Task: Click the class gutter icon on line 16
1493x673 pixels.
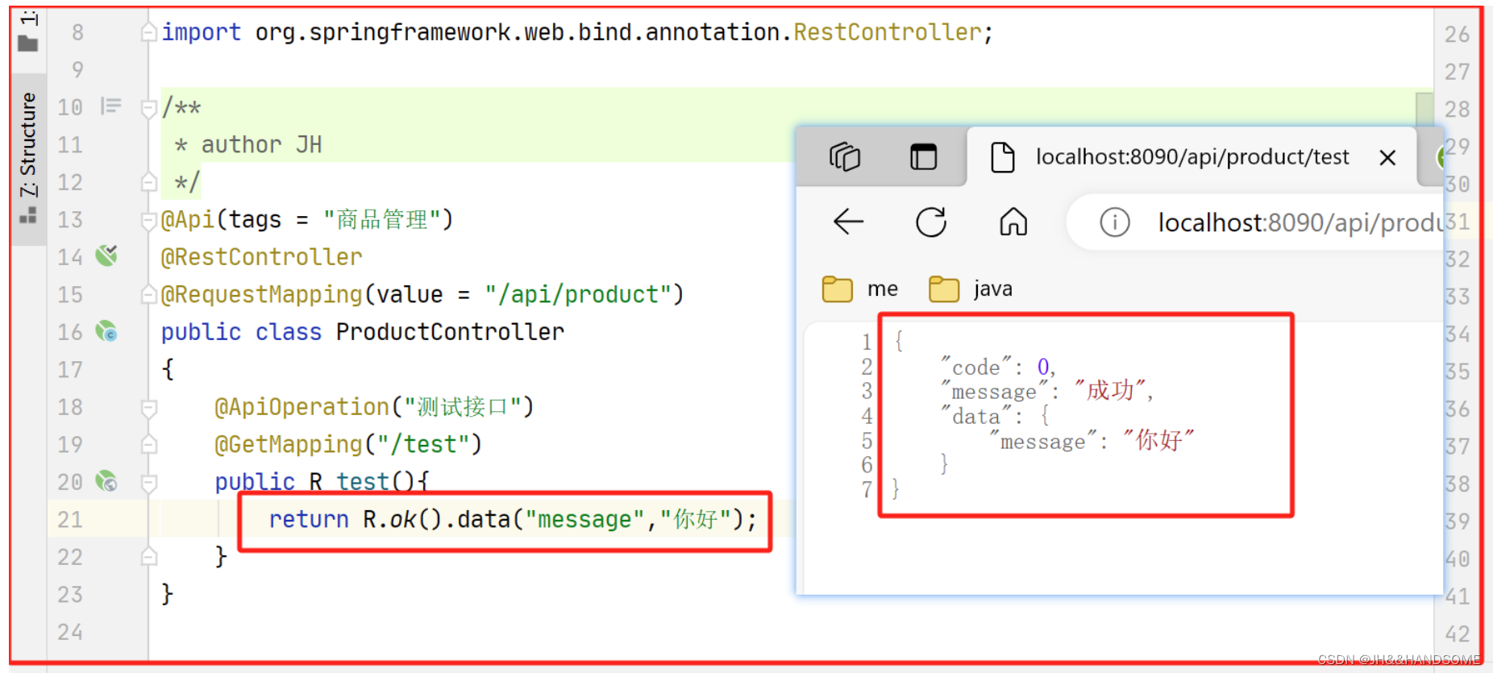Action: pyautogui.click(x=106, y=331)
